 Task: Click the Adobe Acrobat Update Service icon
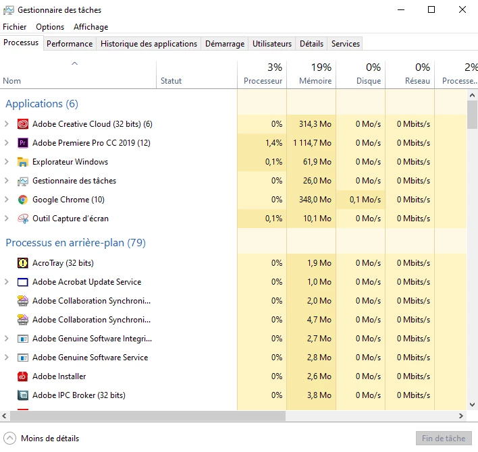pos(23,282)
